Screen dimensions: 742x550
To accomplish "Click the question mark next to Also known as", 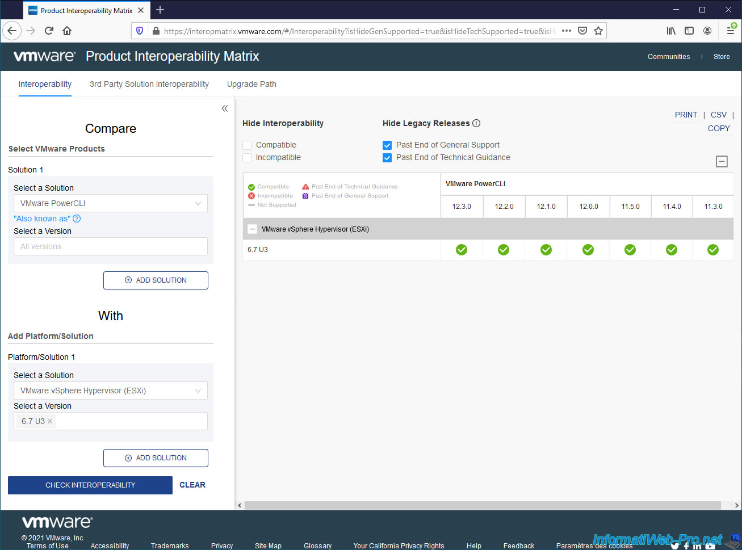I will click(x=76, y=219).
